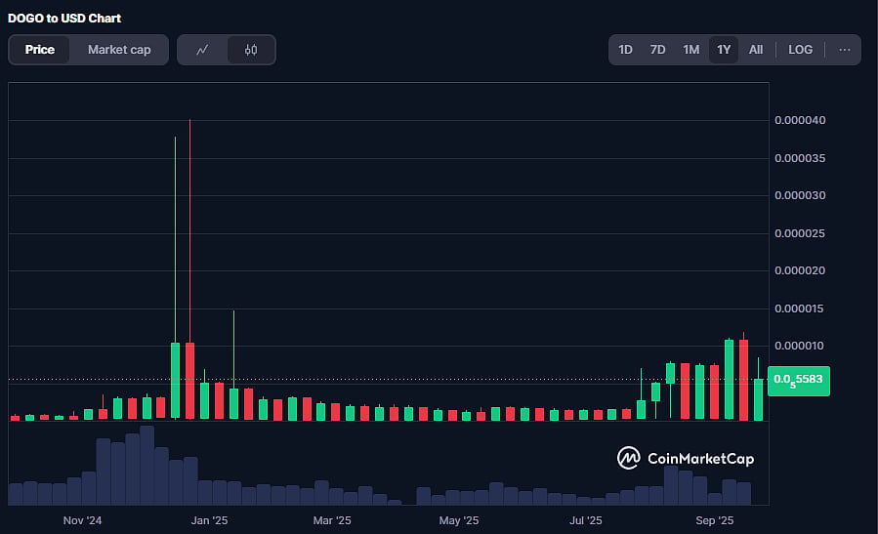Click the Jul '25 date axis label
This screenshot has width=878, height=534.
tap(586, 520)
